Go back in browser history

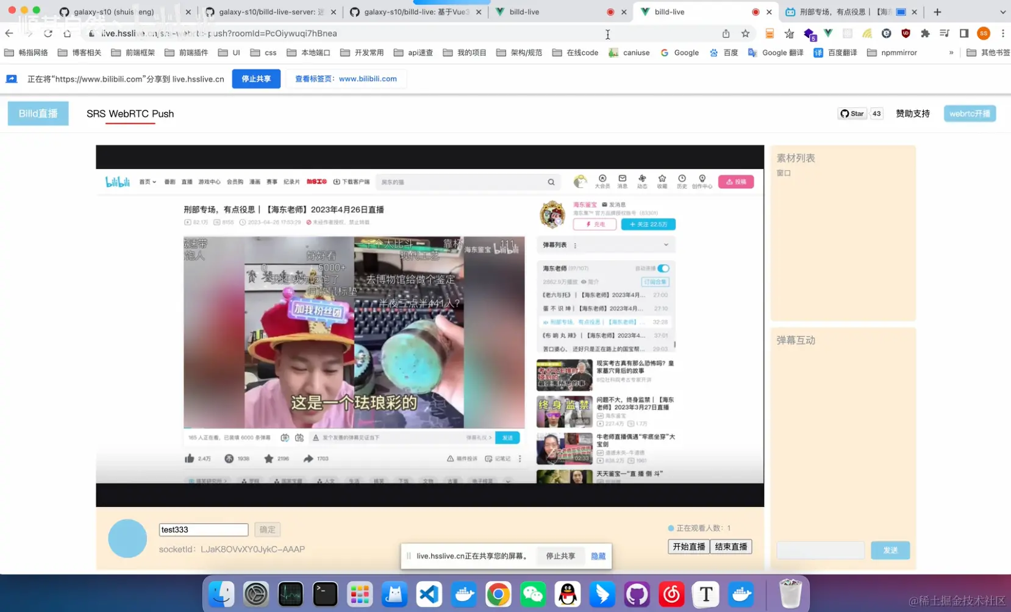[x=9, y=34]
